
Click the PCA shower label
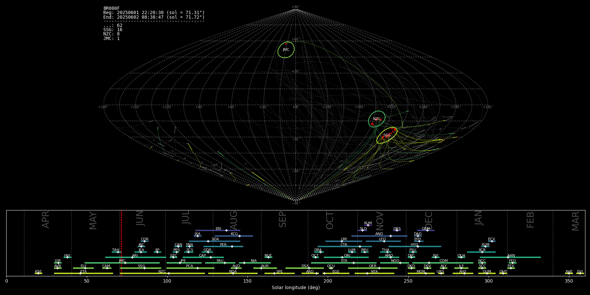[x=189, y=266]
